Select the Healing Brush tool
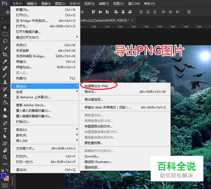 [x=5, y=68]
